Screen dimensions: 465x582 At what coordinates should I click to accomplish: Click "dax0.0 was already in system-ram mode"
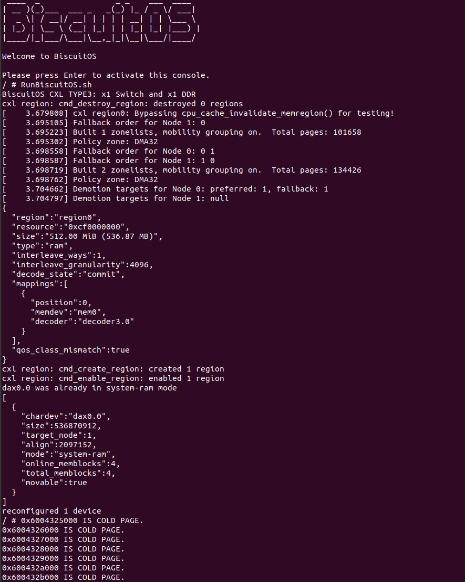pyautogui.click(x=89, y=388)
